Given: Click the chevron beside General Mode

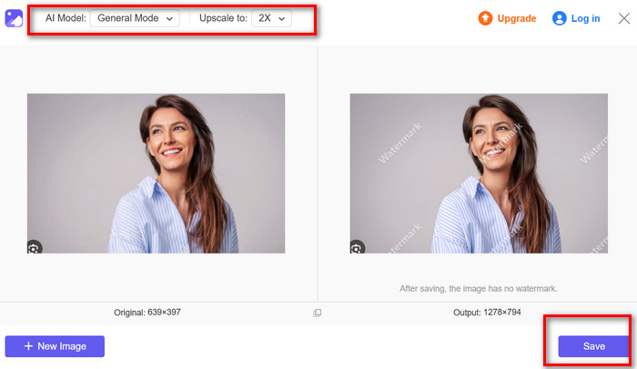Looking at the screenshot, I should click(x=170, y=19).
